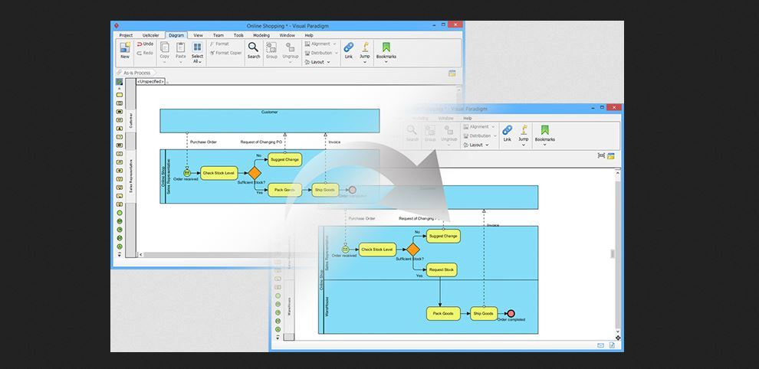
Task: Click the As-is Process breadcrumb
Action: point(136,73)
